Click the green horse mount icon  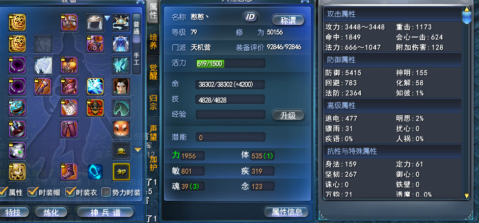(x=121, y=108)
